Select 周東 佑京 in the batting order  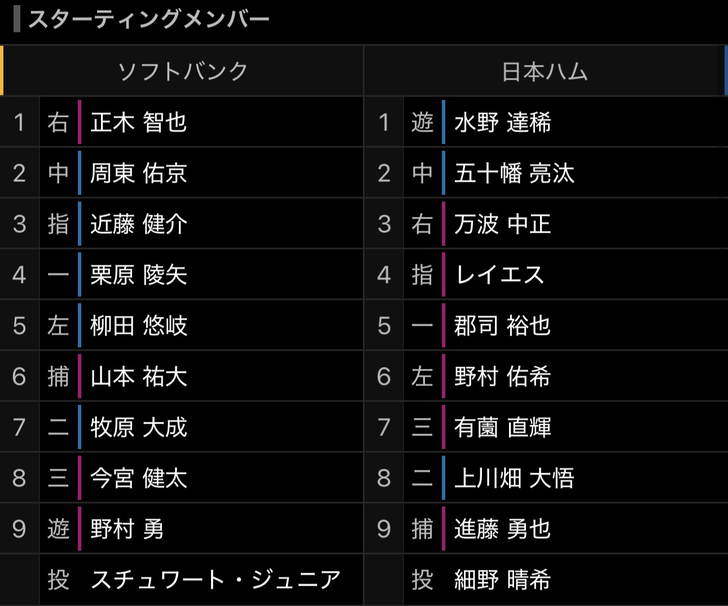[139, 173]
